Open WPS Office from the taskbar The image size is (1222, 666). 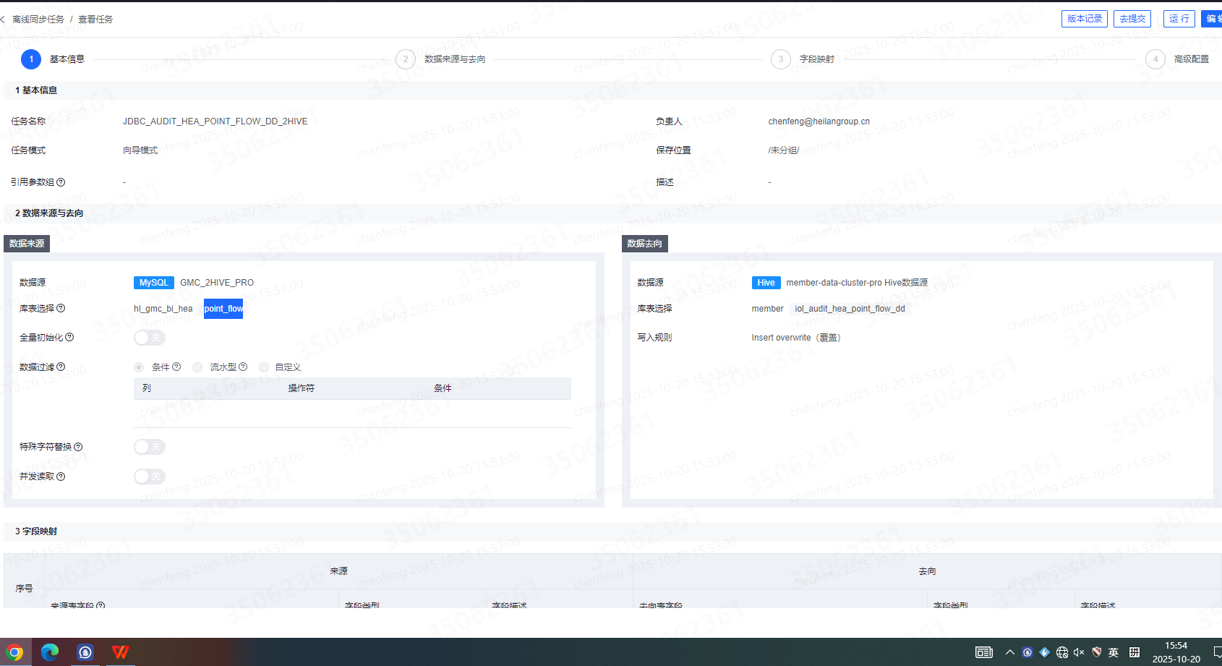pos(120,652)
